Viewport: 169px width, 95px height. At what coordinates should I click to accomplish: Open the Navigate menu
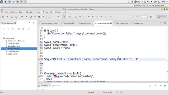coord(30,12)
